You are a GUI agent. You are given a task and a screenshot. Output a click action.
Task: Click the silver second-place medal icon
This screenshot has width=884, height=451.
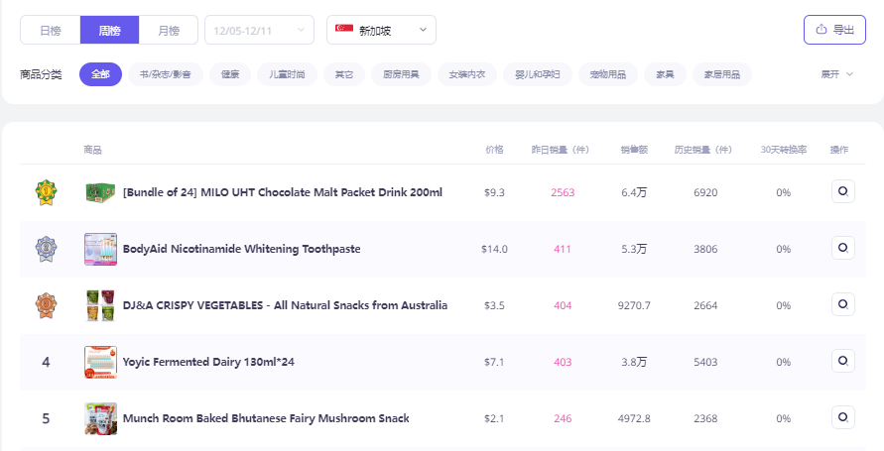click(x=46, y=249)
